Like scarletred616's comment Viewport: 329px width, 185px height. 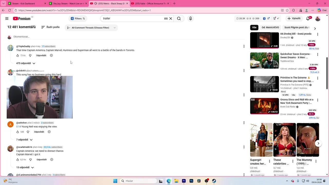17,160
